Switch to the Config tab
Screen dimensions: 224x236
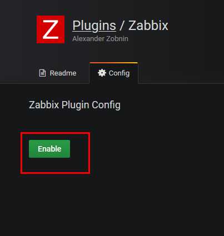pos(113,73)
